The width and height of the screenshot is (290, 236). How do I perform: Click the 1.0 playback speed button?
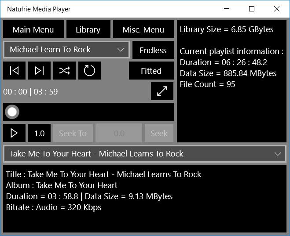click(40, 133)
